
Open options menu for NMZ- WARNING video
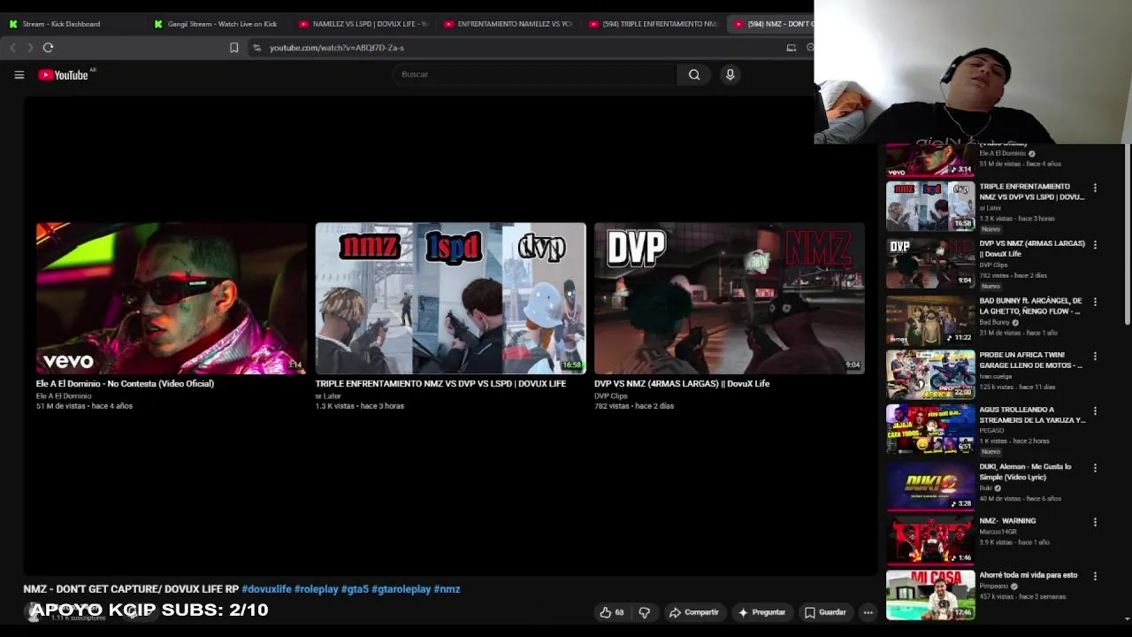click(1095, 522)
